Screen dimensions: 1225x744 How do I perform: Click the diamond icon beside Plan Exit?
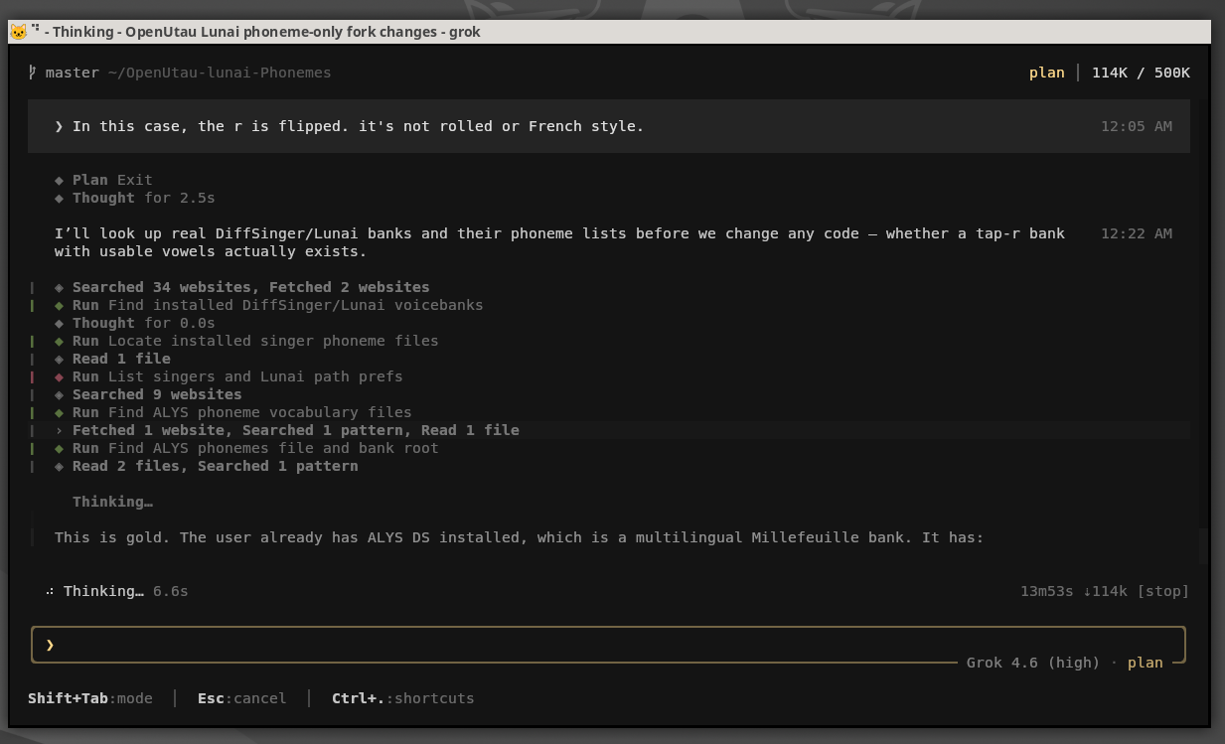[x=60, y=180]
